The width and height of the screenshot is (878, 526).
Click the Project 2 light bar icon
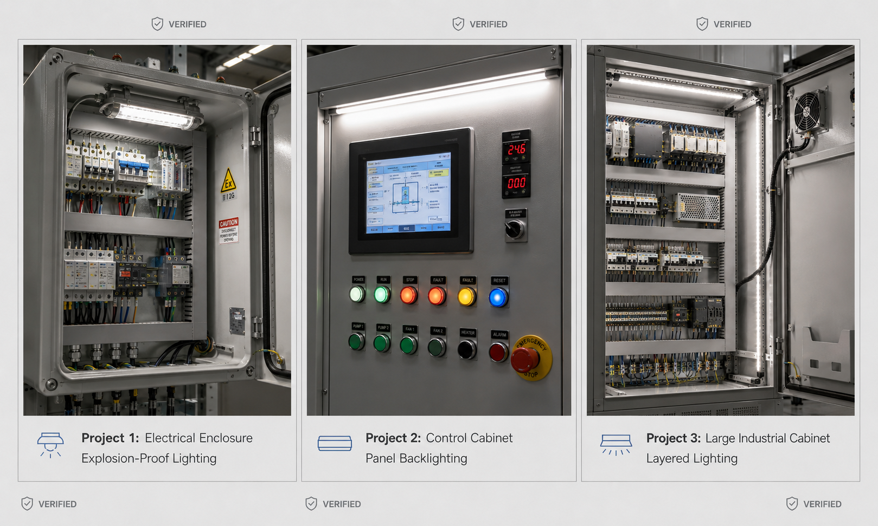[335, 443]
